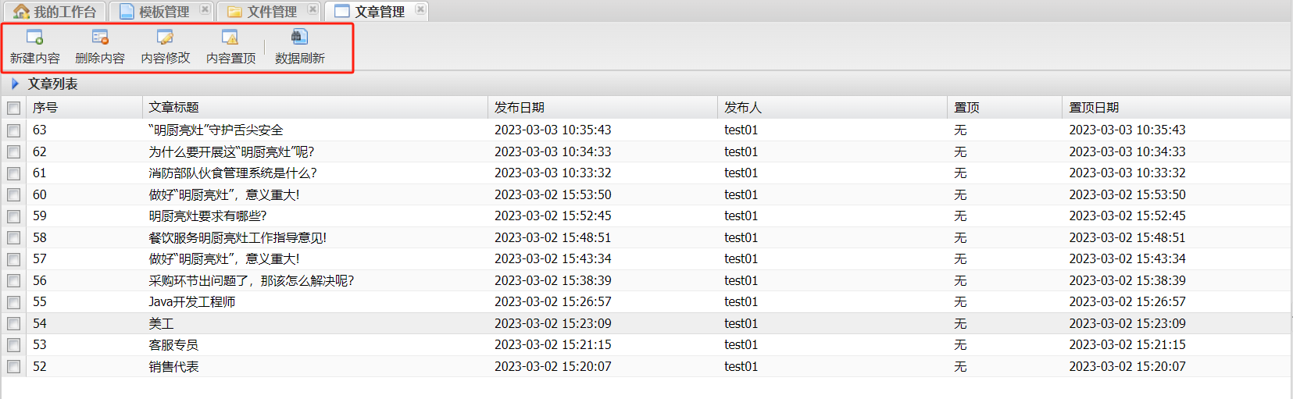Select checkbox for article 美工
This screenshot has width=1293, height=399.
pos(14,323)
